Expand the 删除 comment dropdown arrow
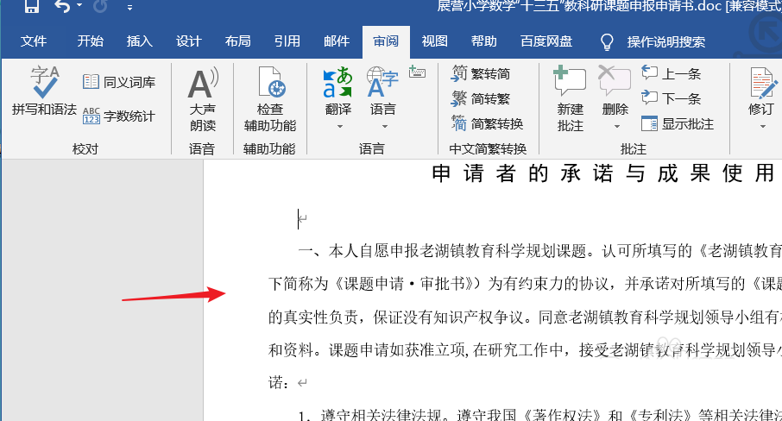The image size is (782, 421). coord(617,127)
